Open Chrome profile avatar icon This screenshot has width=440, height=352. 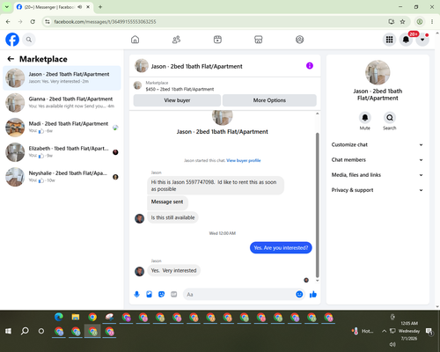pyautogui.click(x=420, y=22)
